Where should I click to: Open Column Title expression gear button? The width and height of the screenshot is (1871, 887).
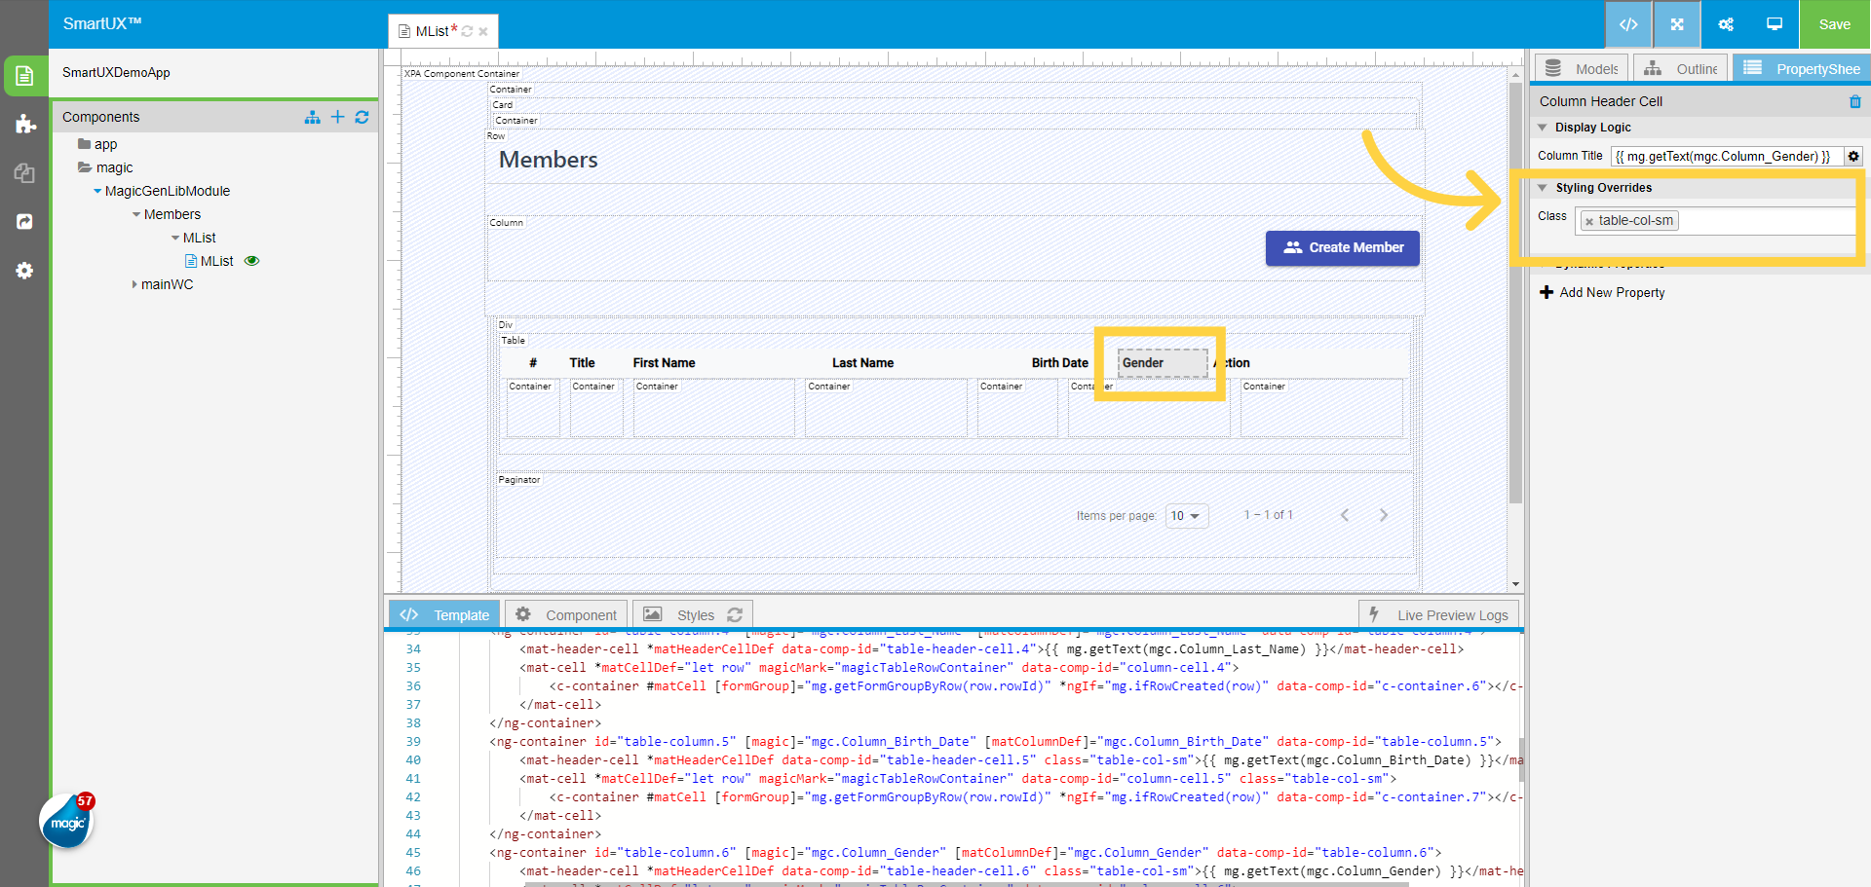point(1853,156)
